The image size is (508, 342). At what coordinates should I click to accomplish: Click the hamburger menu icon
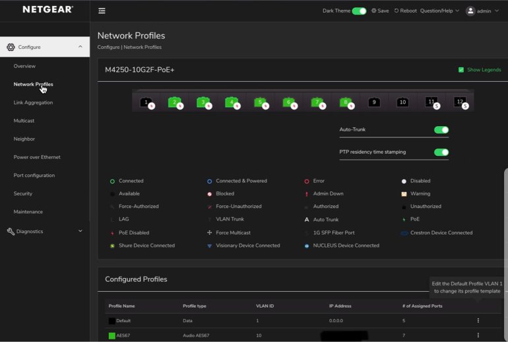(102, 11)
